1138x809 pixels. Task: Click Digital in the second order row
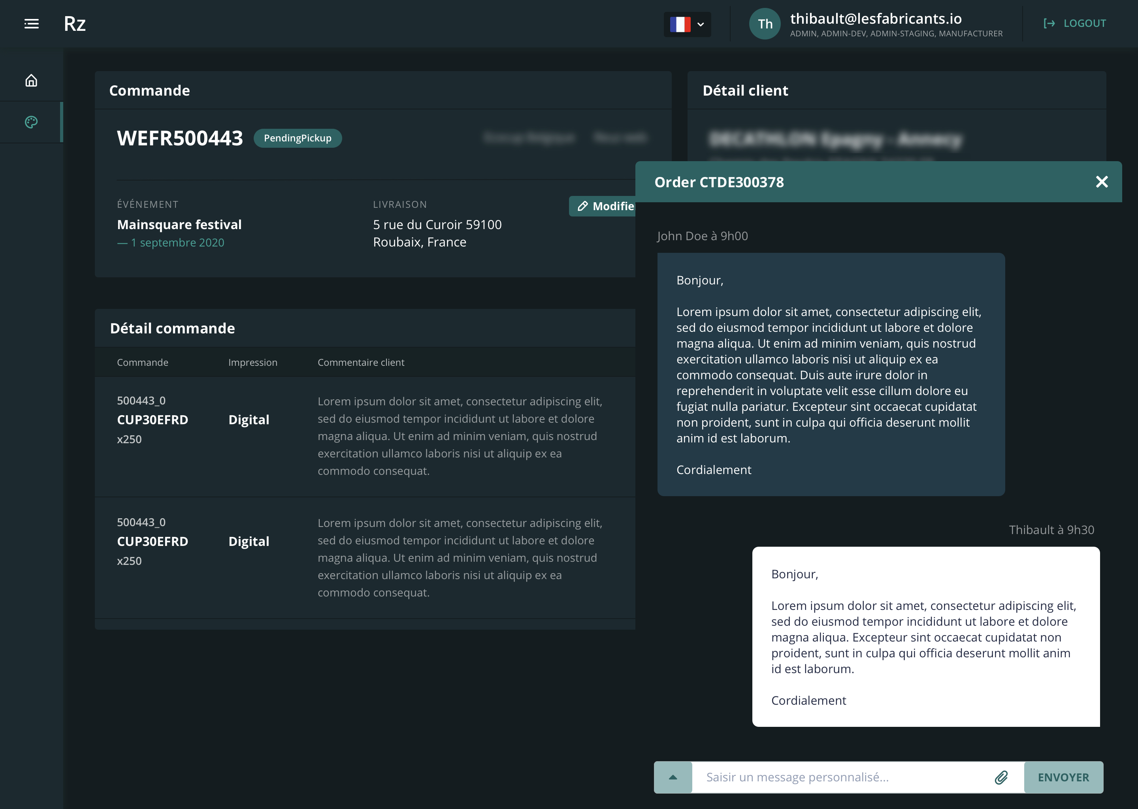pos(249,541)
